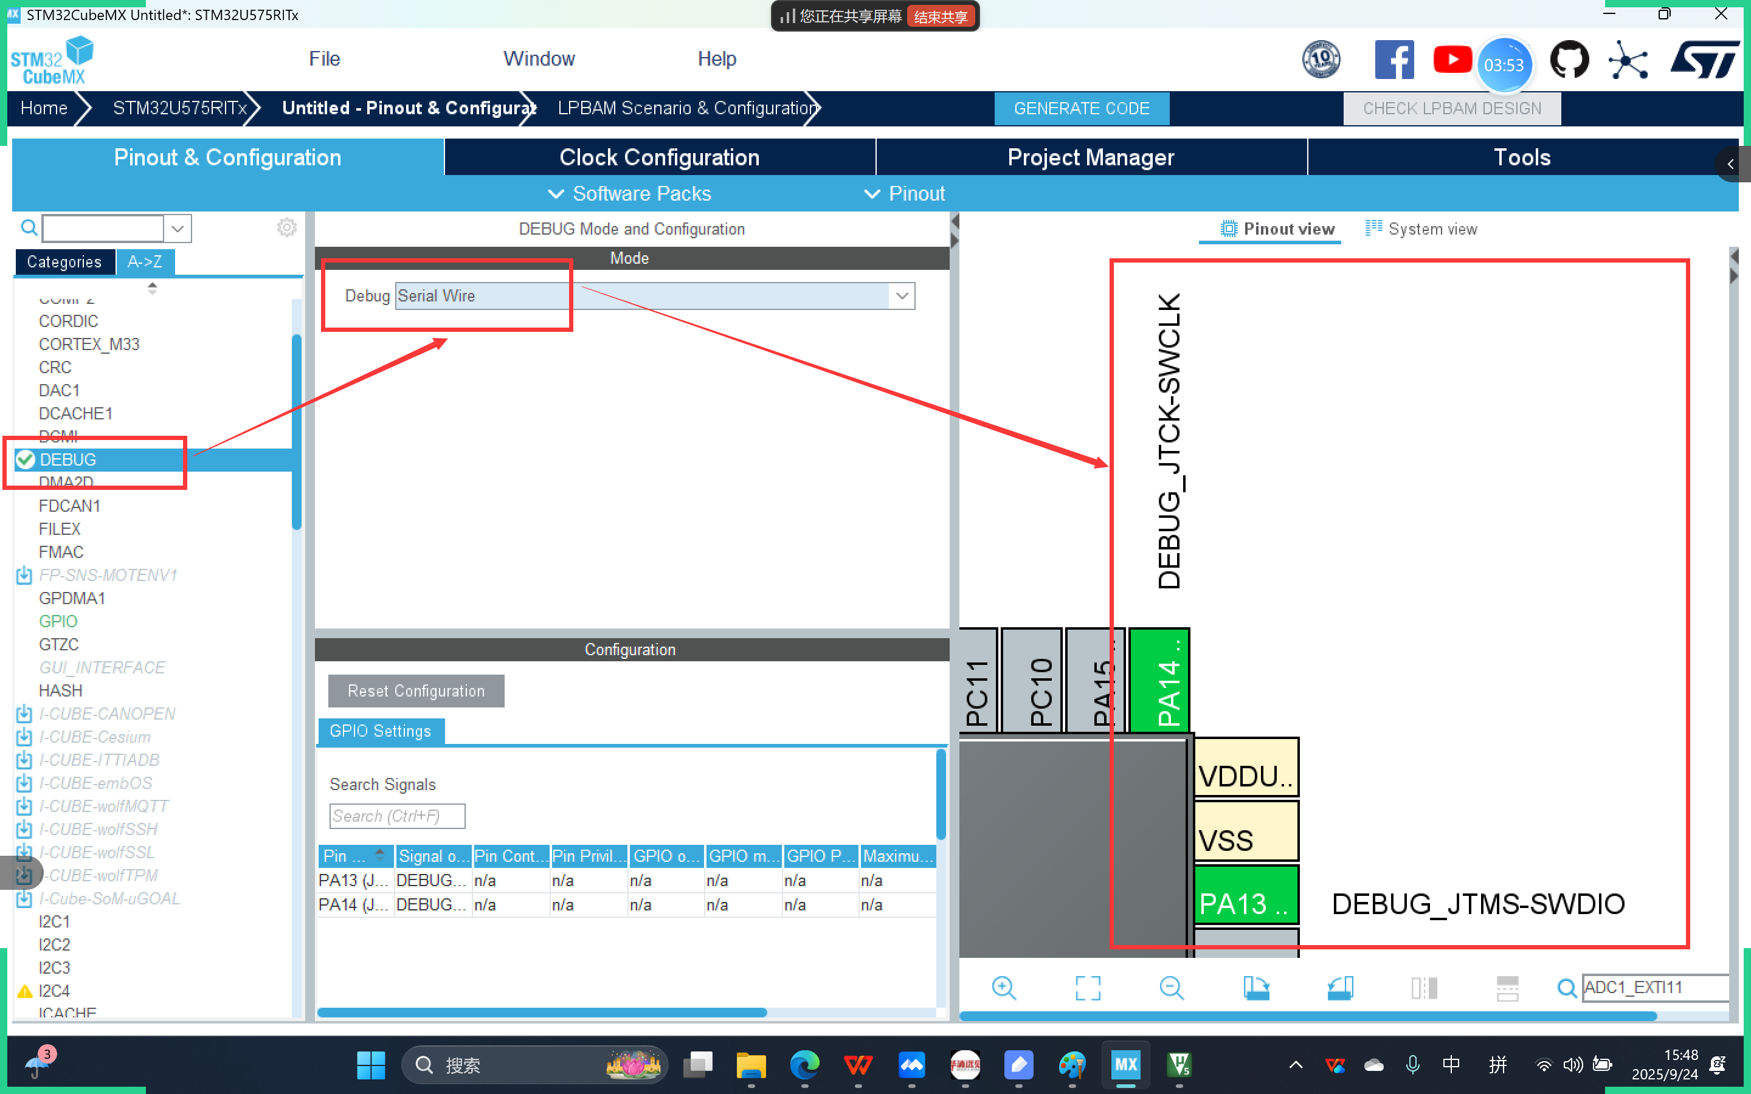Click the Windows Start button

point(371,1064)
